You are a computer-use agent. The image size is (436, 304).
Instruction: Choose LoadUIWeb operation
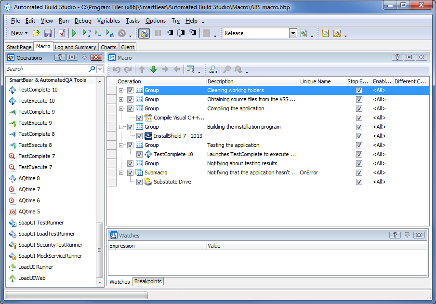pyautogui.click(x=32, y=278)
